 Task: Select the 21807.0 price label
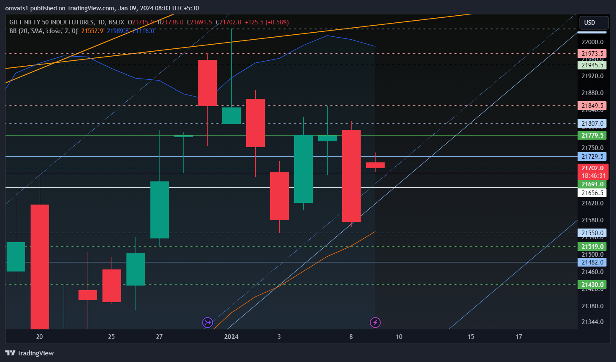[x=592, y=124]
